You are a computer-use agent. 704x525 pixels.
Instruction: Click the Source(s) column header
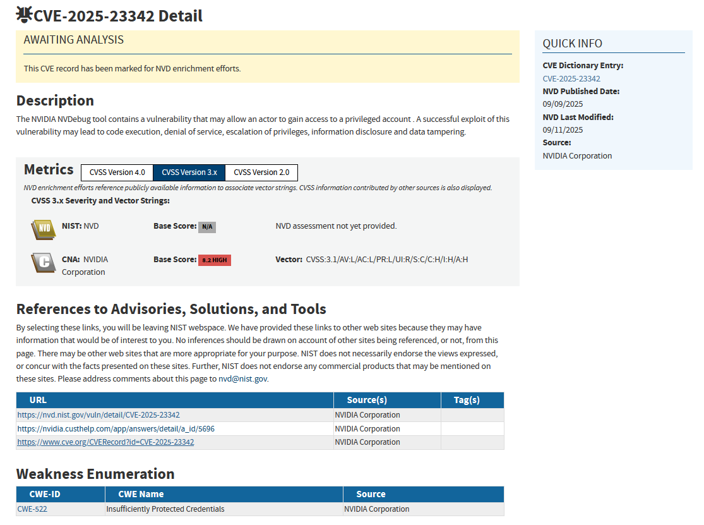pos(367,400)
